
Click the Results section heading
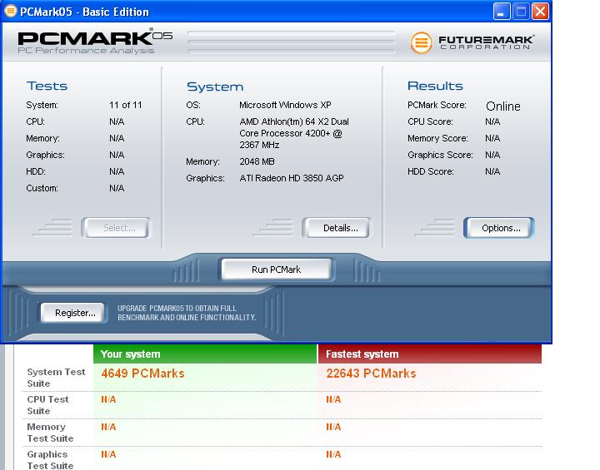point(435,86)
